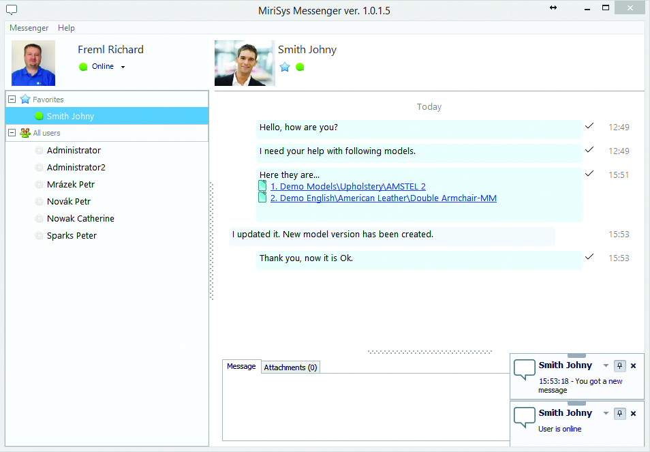Open the Demo Models\Upholstery\AMSTEL 2 link
650x452 pixels.
pos(347,186)
